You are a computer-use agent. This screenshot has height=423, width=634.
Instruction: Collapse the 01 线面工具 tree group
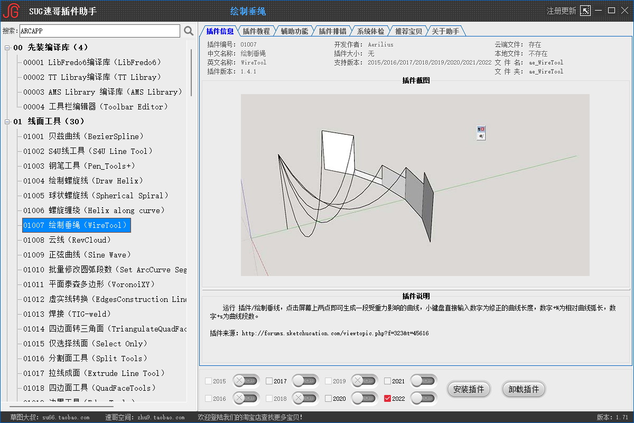pos(7,122)
